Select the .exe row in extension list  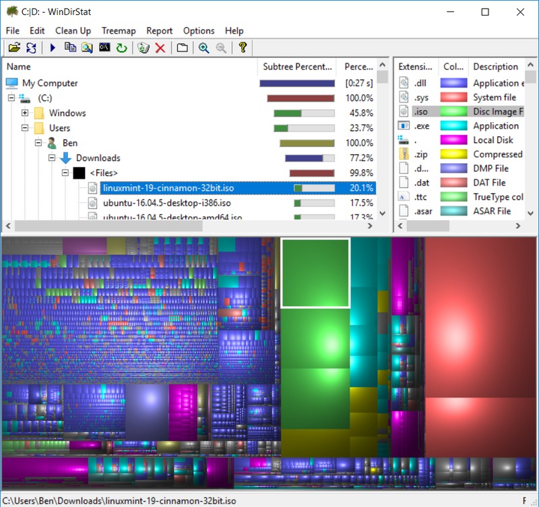click(x=422, y=126)
